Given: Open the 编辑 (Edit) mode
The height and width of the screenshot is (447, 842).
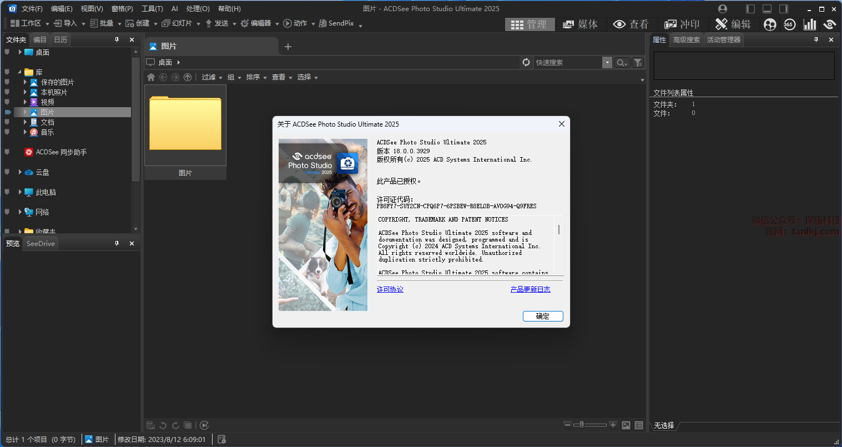Looking at the screenshot, I should pos(733,24).
